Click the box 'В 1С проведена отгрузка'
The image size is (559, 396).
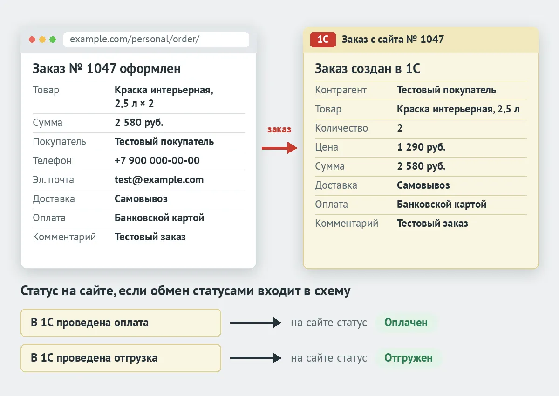point(121,358)
